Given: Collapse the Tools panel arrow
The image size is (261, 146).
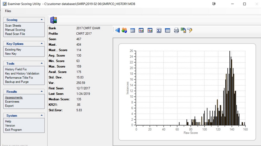Looking at the screenshot, I should click(41, 63).
